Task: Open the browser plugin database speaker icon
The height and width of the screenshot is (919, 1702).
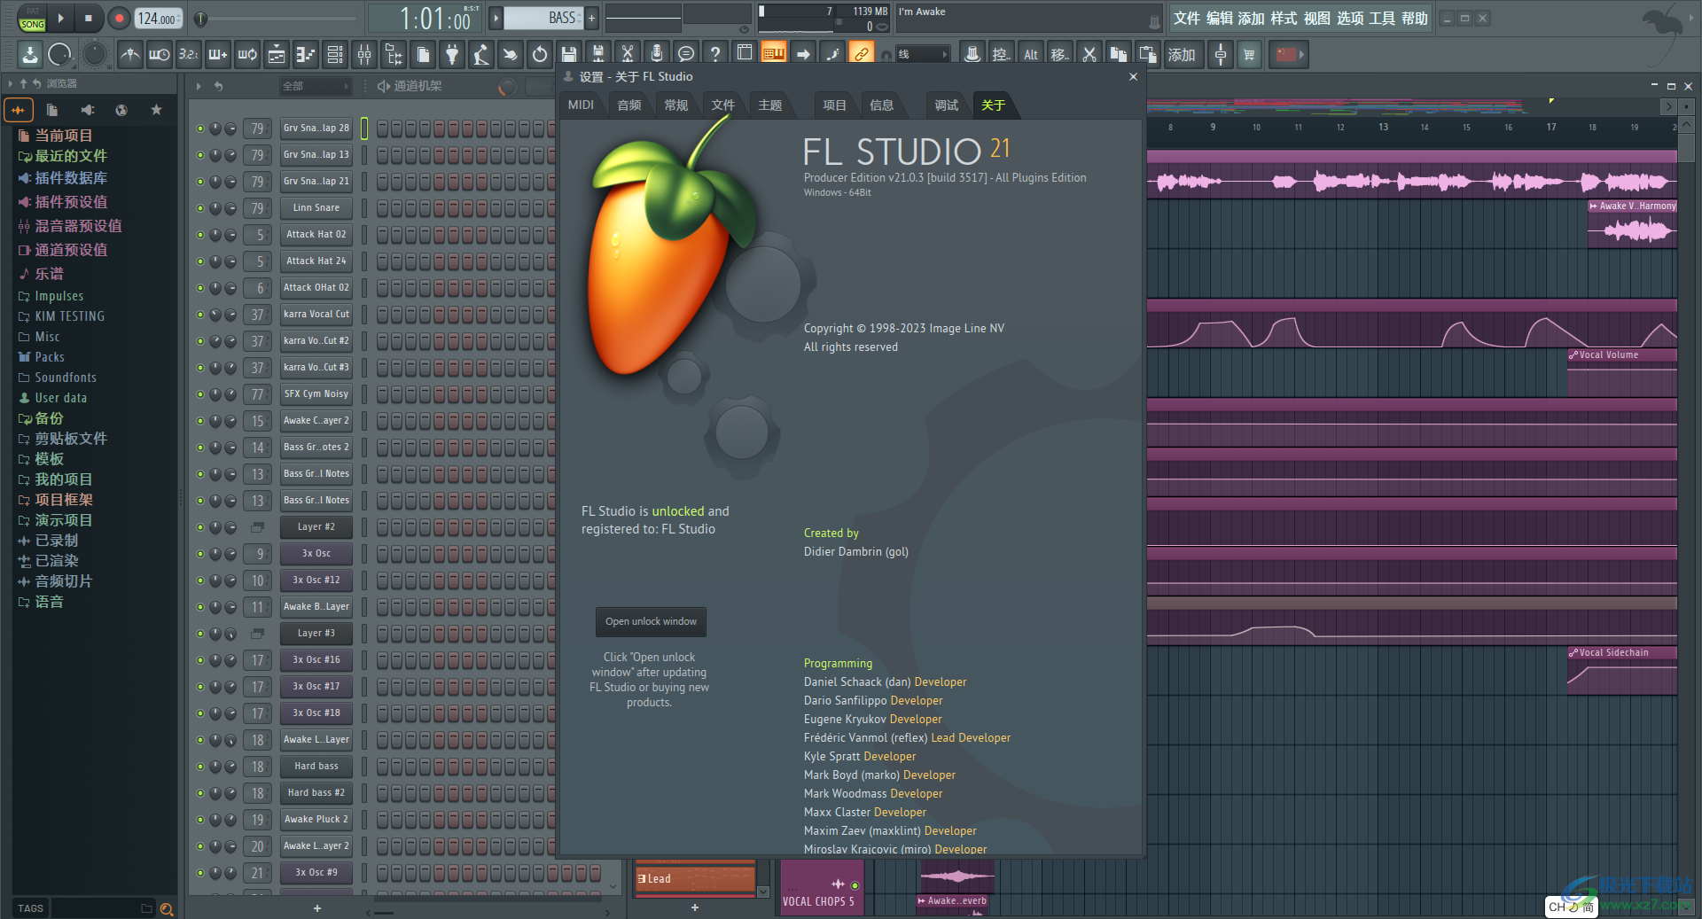Action: tap(87, 110)
